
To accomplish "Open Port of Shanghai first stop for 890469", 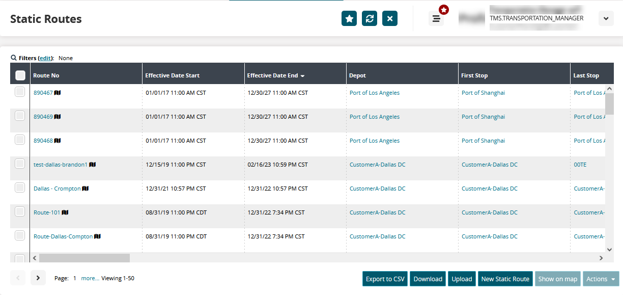I will coord(483,117).
